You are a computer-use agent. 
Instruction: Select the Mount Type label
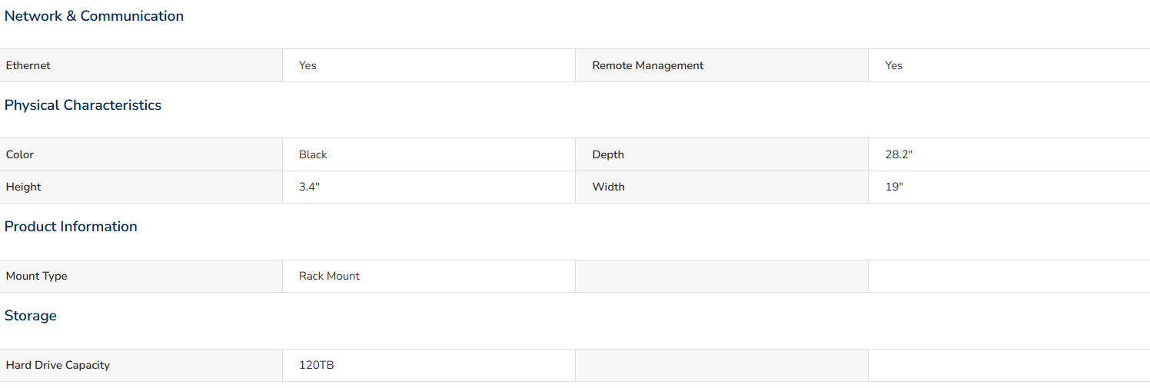[37, 276]
